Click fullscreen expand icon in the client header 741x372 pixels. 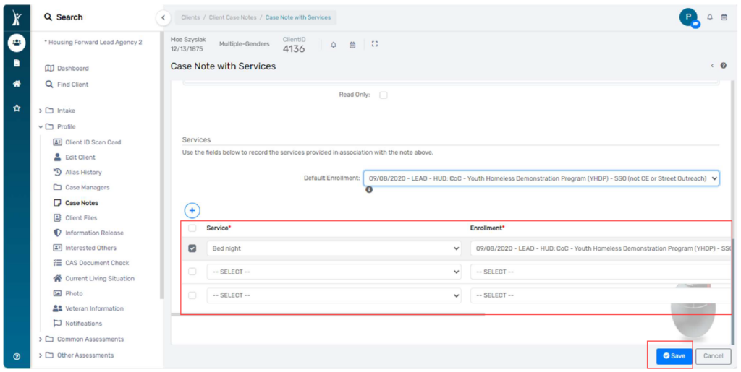click(x=375, y=44)
